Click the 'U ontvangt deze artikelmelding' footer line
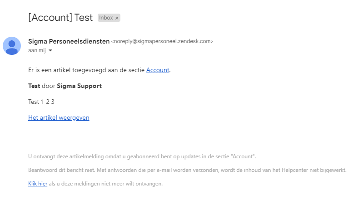 coord(142,156)
